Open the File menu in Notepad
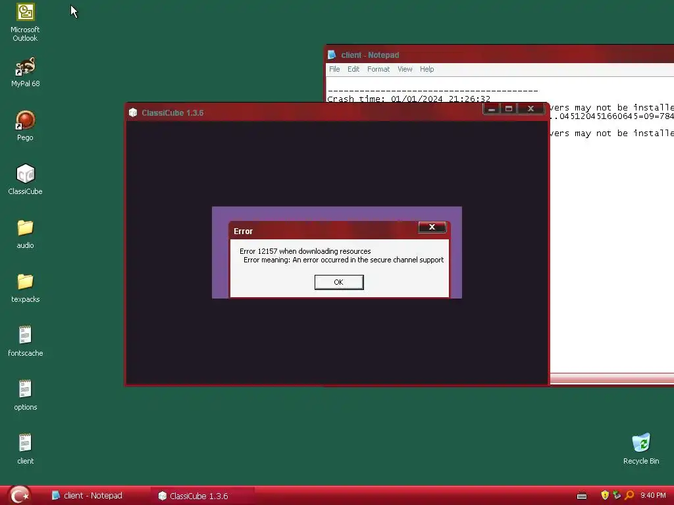The height and width of the screenshot is (505, 674). [x=334, y=69]
